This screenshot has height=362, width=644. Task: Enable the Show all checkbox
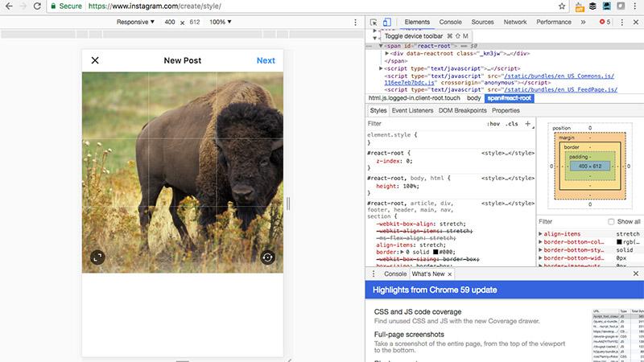click(x=612, y=221)
